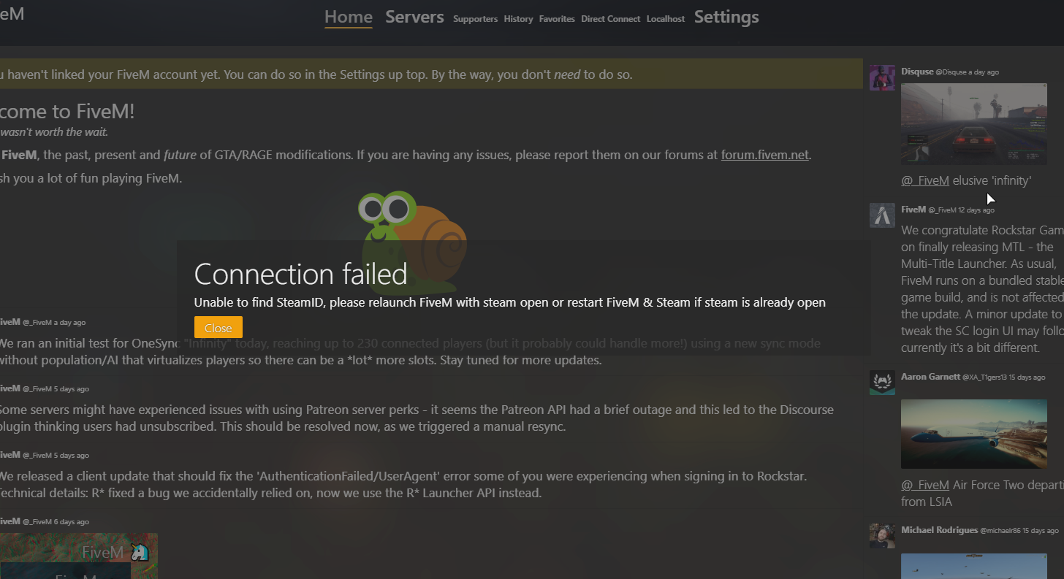This screenshot has width=1064, height=579.
Task: Click the @_FiveM mention in Aaron's tweet
Action: pyautogui.click(x=924, y=485)
